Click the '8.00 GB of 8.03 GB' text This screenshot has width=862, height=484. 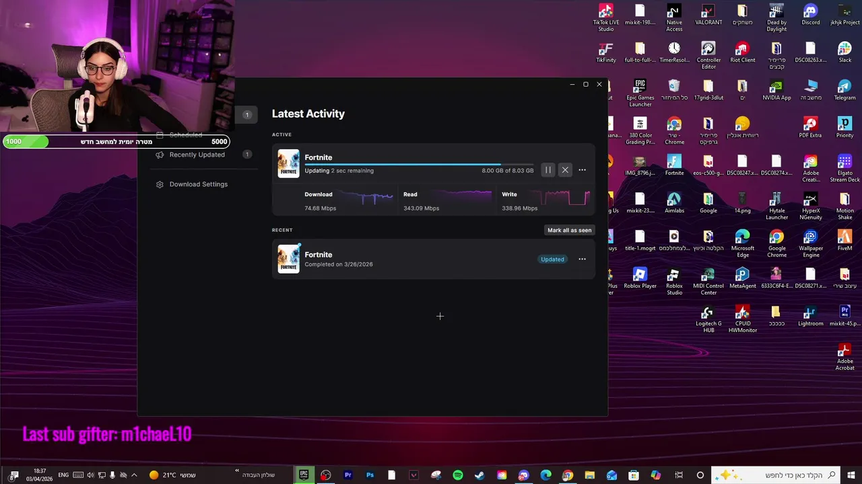[507, 171]
